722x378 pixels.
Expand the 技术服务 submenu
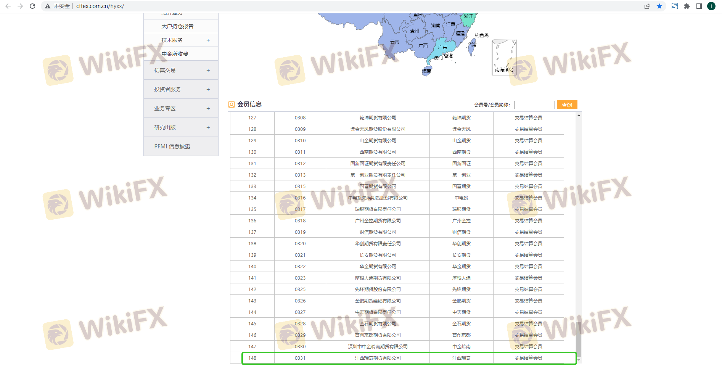pos(208,40)
